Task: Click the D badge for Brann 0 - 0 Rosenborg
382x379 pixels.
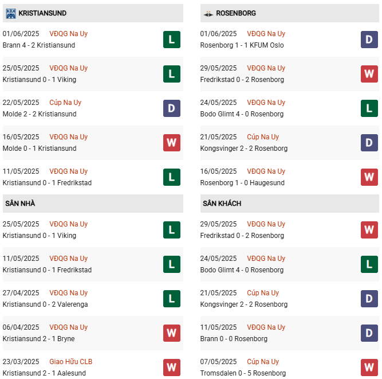Action: [x=369, y=333]
